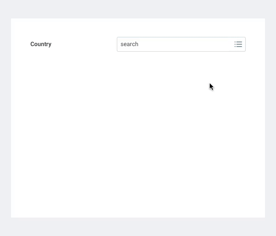
Task: Select the Country label text
Action: (x=41, y=44)
